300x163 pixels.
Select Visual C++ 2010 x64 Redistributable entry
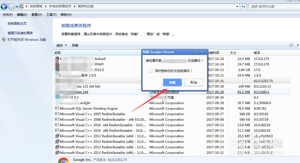click(x=172, y=125)
